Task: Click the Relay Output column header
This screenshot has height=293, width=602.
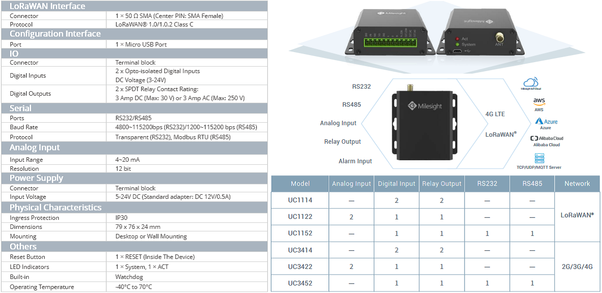Action: (442, 184)
